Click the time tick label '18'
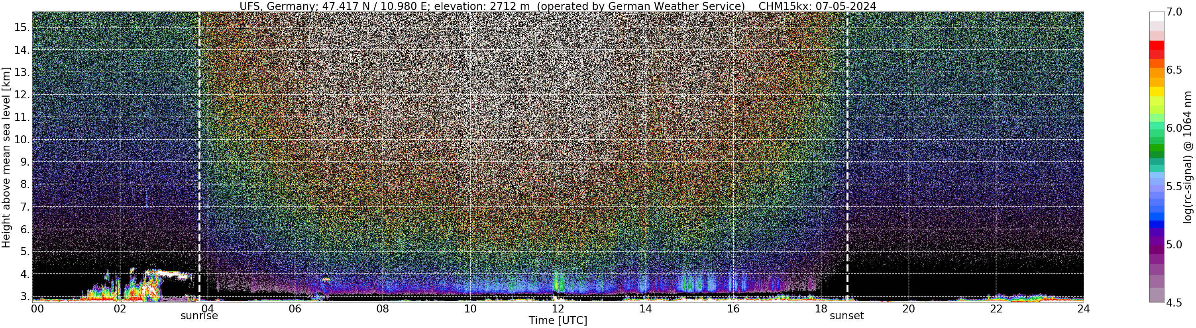The height and width of the screenshot is (328, 1196). (821, 309)
